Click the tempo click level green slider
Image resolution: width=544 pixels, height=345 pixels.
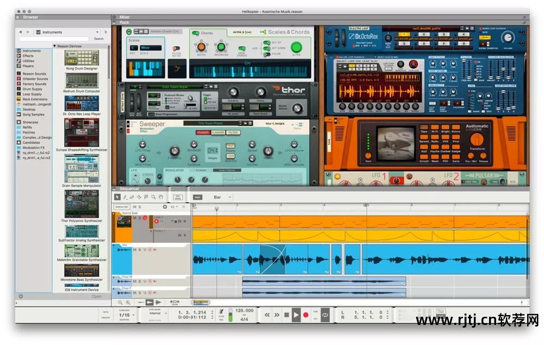[230, 316]
